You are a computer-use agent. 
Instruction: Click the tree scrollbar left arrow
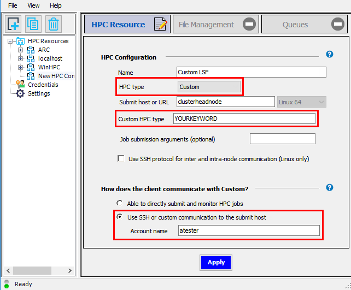point(8,270)
